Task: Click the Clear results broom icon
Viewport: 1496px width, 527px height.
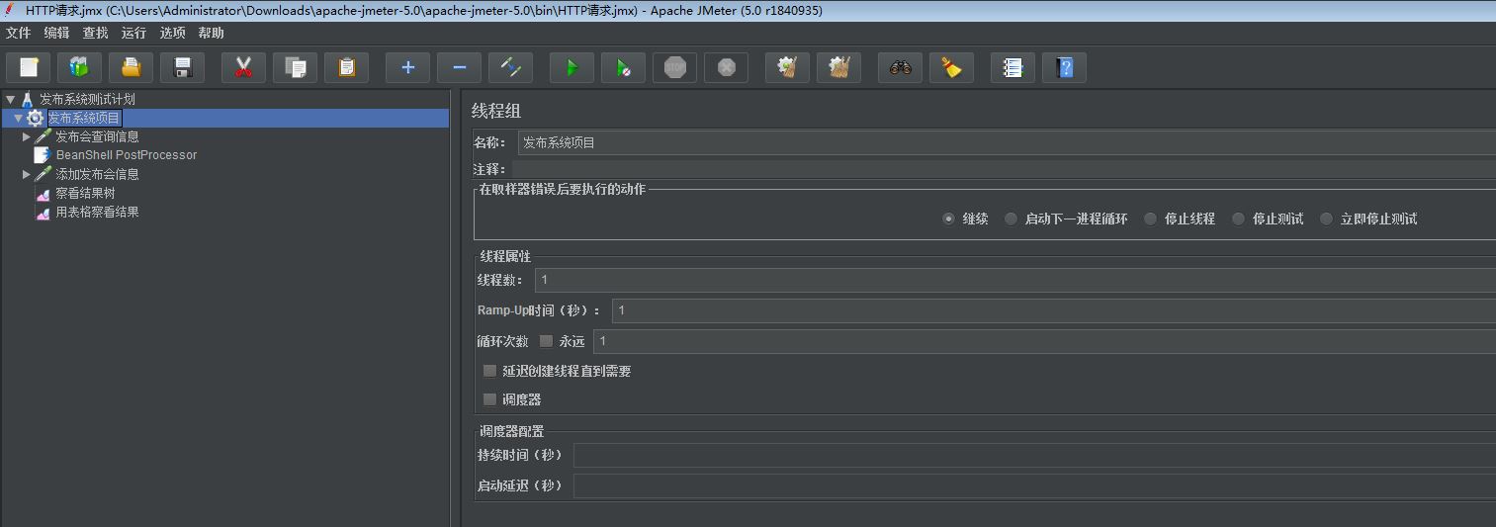Action: pos(787,67)
